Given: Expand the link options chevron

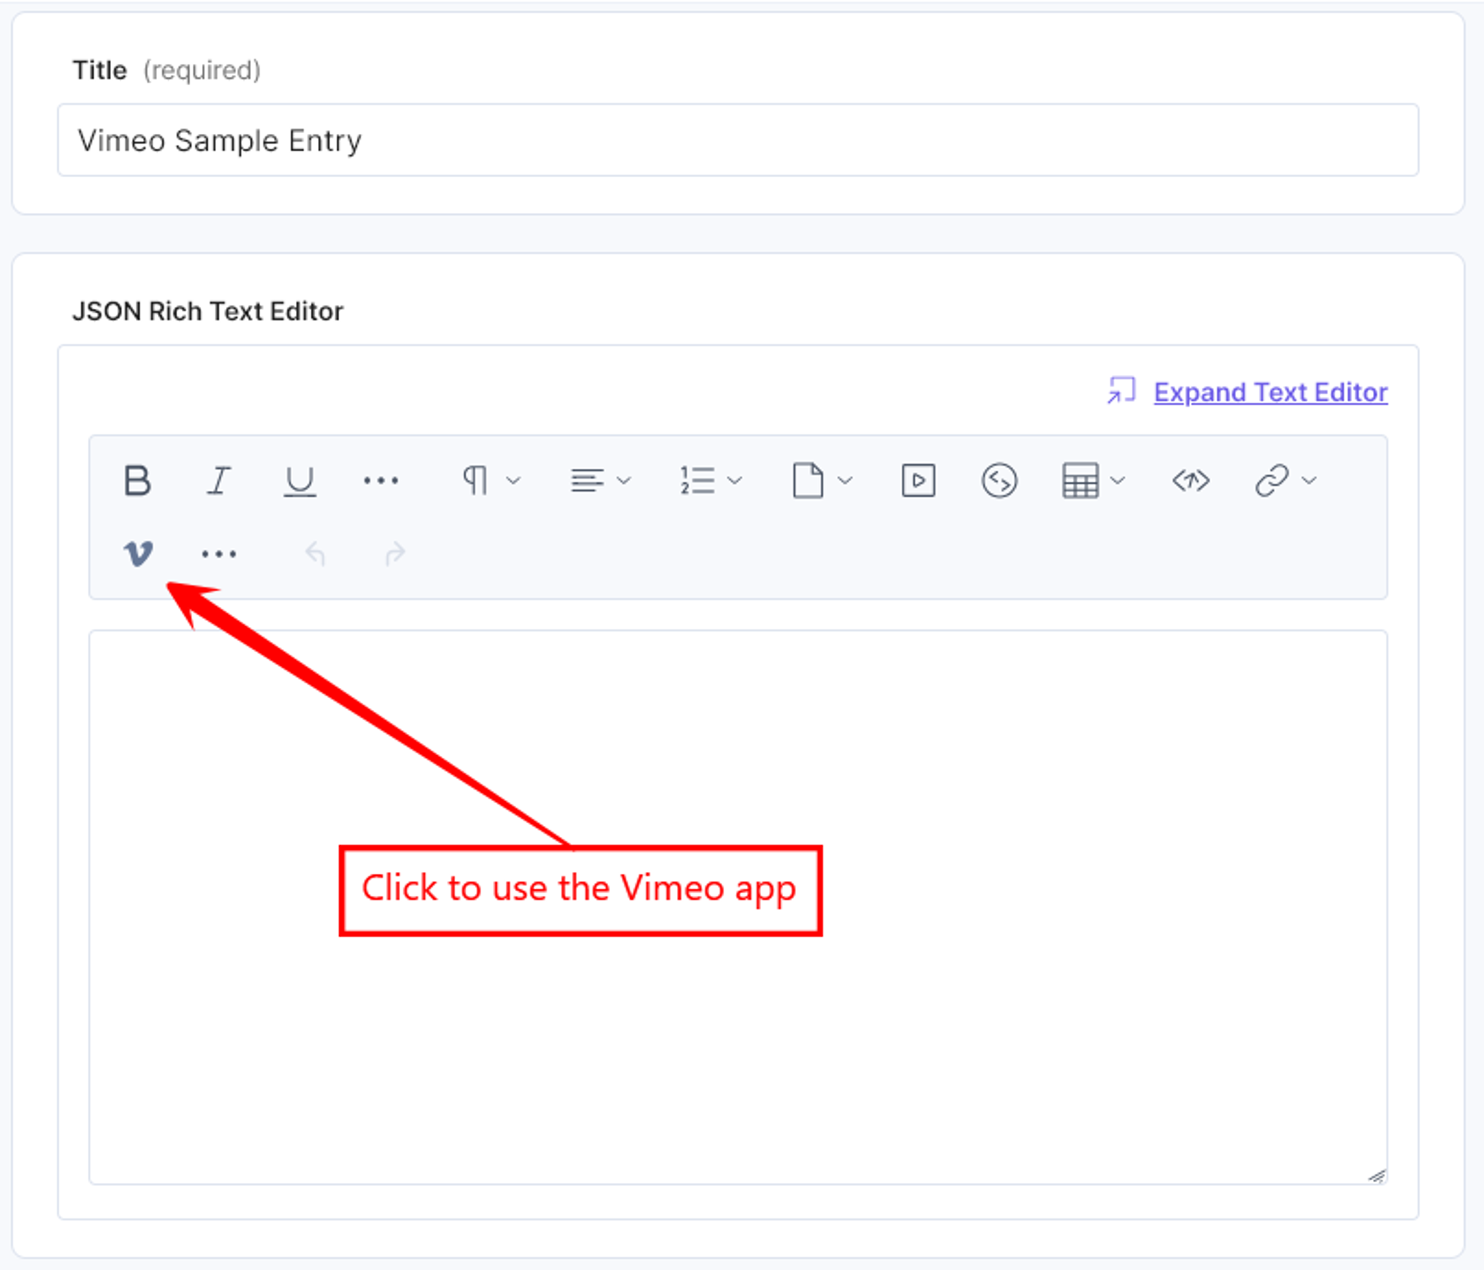Looking at the screenshot, I should (x=1309, y=480).
